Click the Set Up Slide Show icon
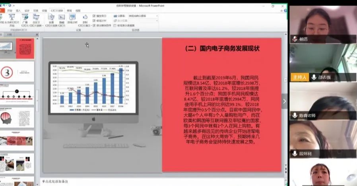Screen dimensions: 357x186 pos(51,17)
